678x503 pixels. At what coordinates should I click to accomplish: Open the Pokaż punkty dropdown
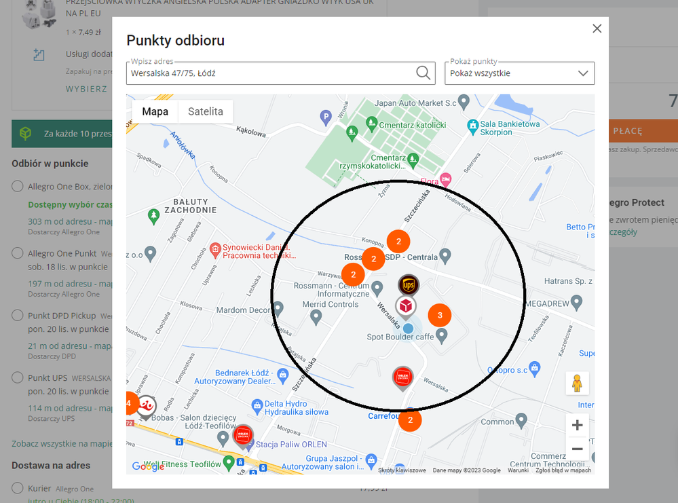[x=519, y=73]
